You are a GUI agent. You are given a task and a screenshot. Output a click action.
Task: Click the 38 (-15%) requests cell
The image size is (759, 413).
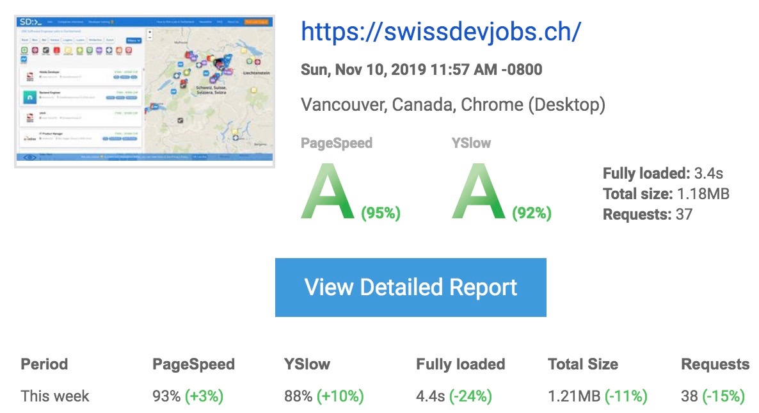pyautogui.click(x=712, y=396)
